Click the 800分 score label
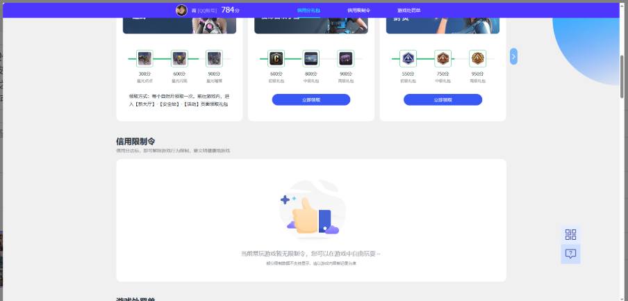Screen dimensions: 628x301 pos(311,74)
